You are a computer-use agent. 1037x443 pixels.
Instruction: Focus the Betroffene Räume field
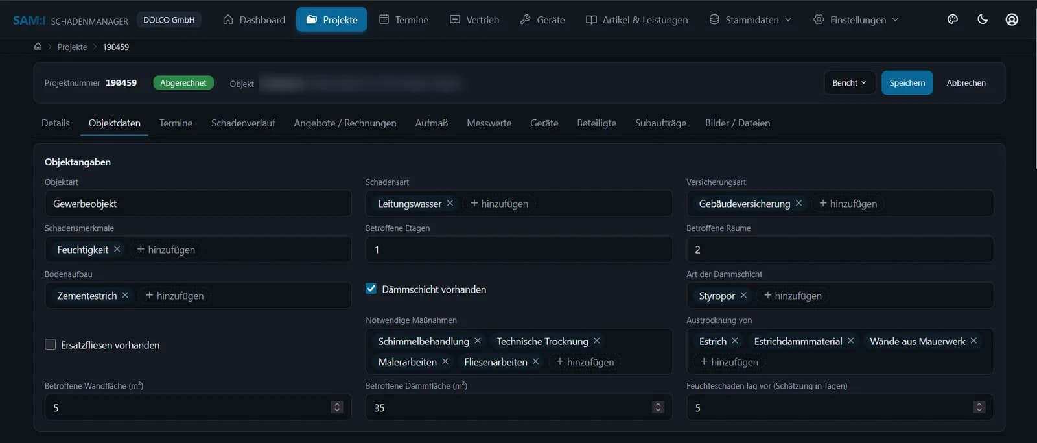click(840, 249)
